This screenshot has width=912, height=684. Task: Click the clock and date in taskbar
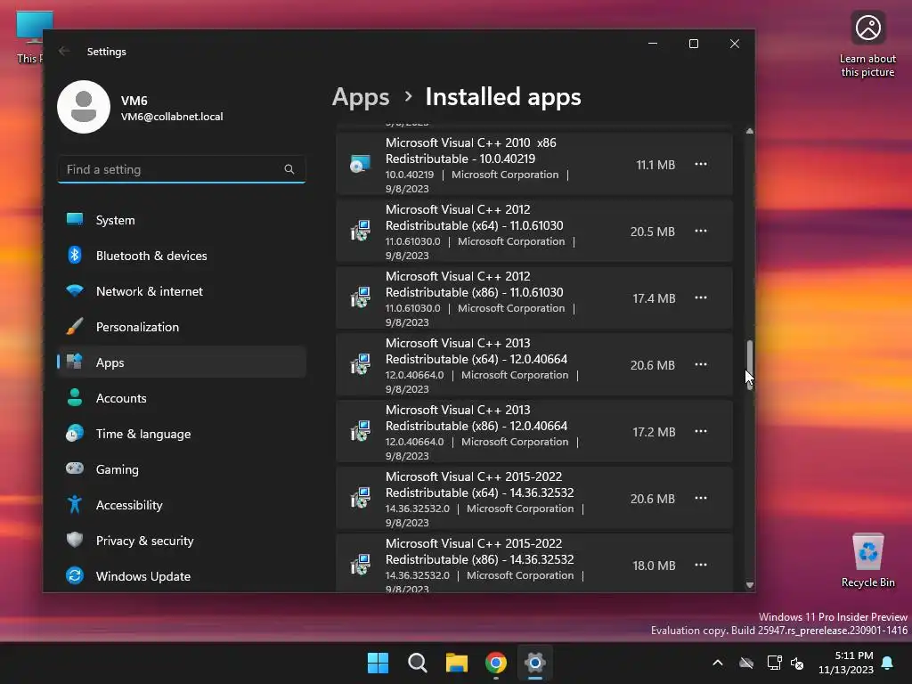(846, 663)
